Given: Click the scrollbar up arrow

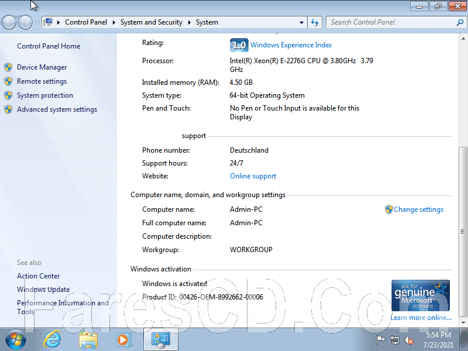Looking at the screenshot, I should pos(463,39).
